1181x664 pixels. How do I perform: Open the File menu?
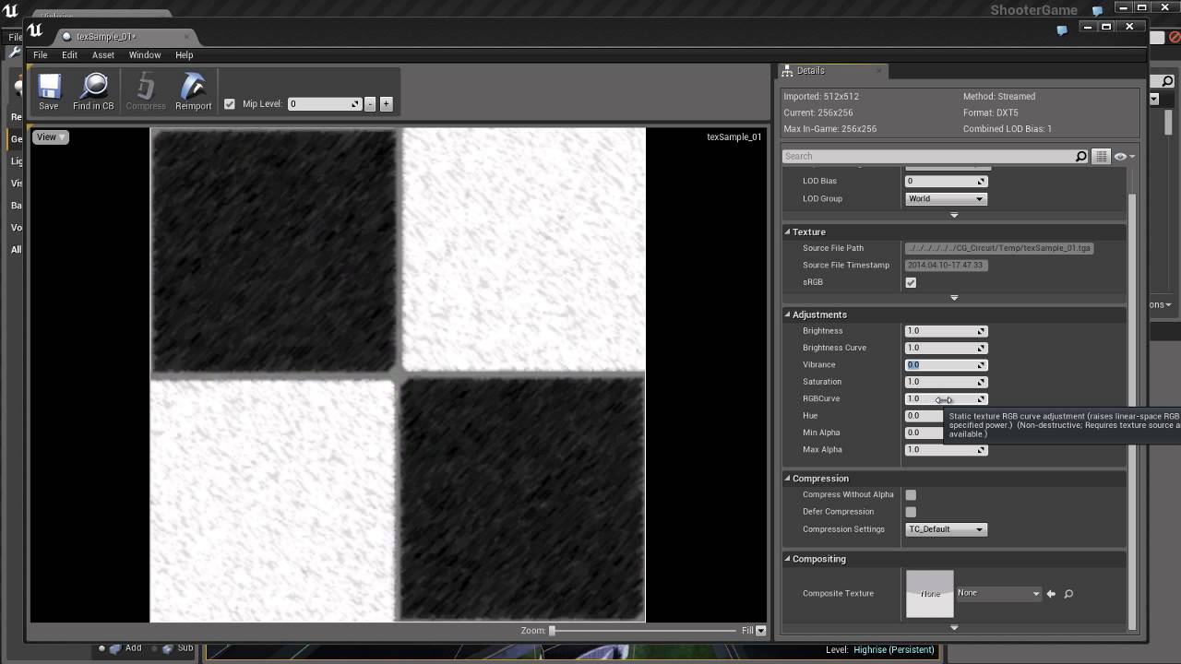(x=41, y=55)
